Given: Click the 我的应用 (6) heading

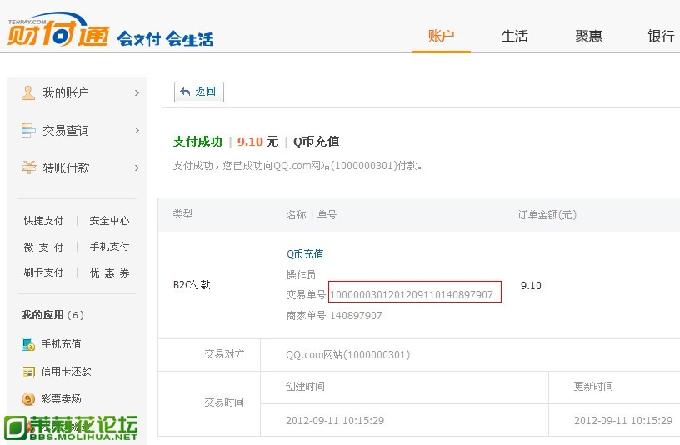Looking at the screenshot, I should (x=52, y=314).
